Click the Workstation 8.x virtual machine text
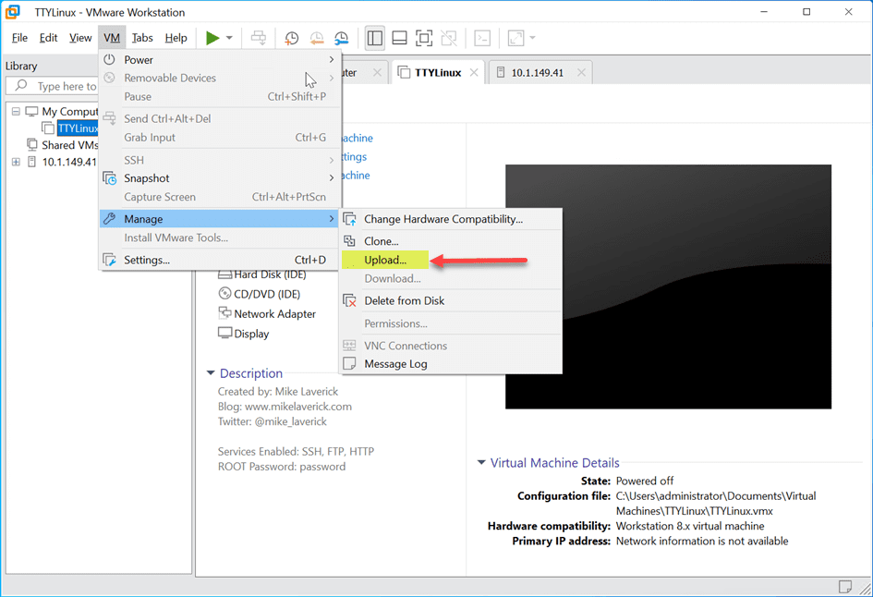 click(690, 526)
